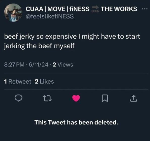
Task: Click the CUAA | MOVE | fiNESS display name
Action: click(57, 9)
